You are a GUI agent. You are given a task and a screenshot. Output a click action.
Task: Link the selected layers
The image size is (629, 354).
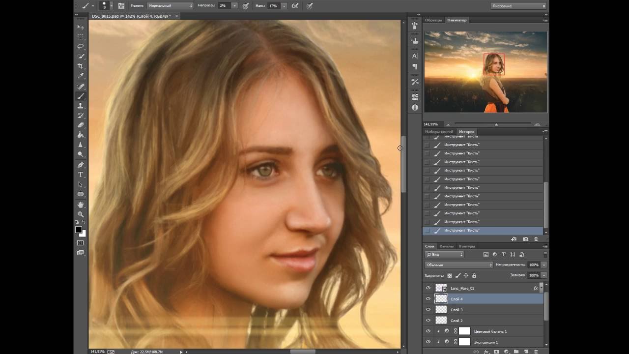tap(476, 352)
